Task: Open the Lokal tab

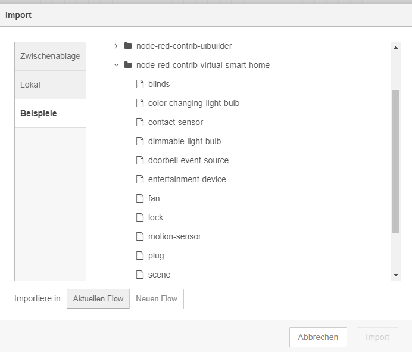Action: pos(50,85)
